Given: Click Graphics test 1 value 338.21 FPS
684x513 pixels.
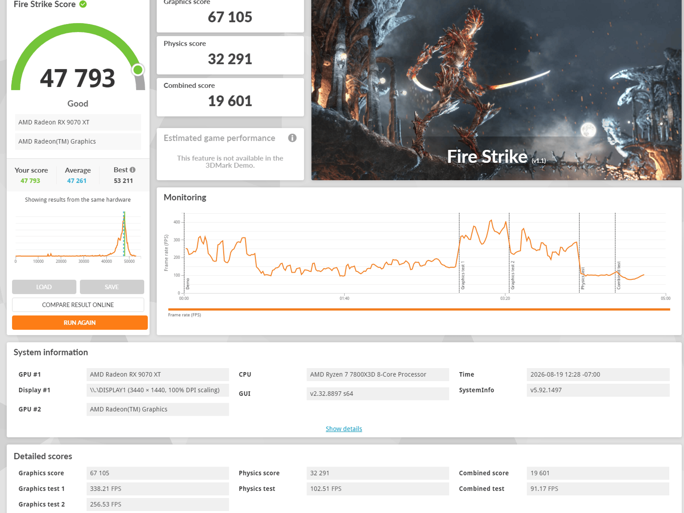Looking at the screenshot, I should (x=158, y=489).
